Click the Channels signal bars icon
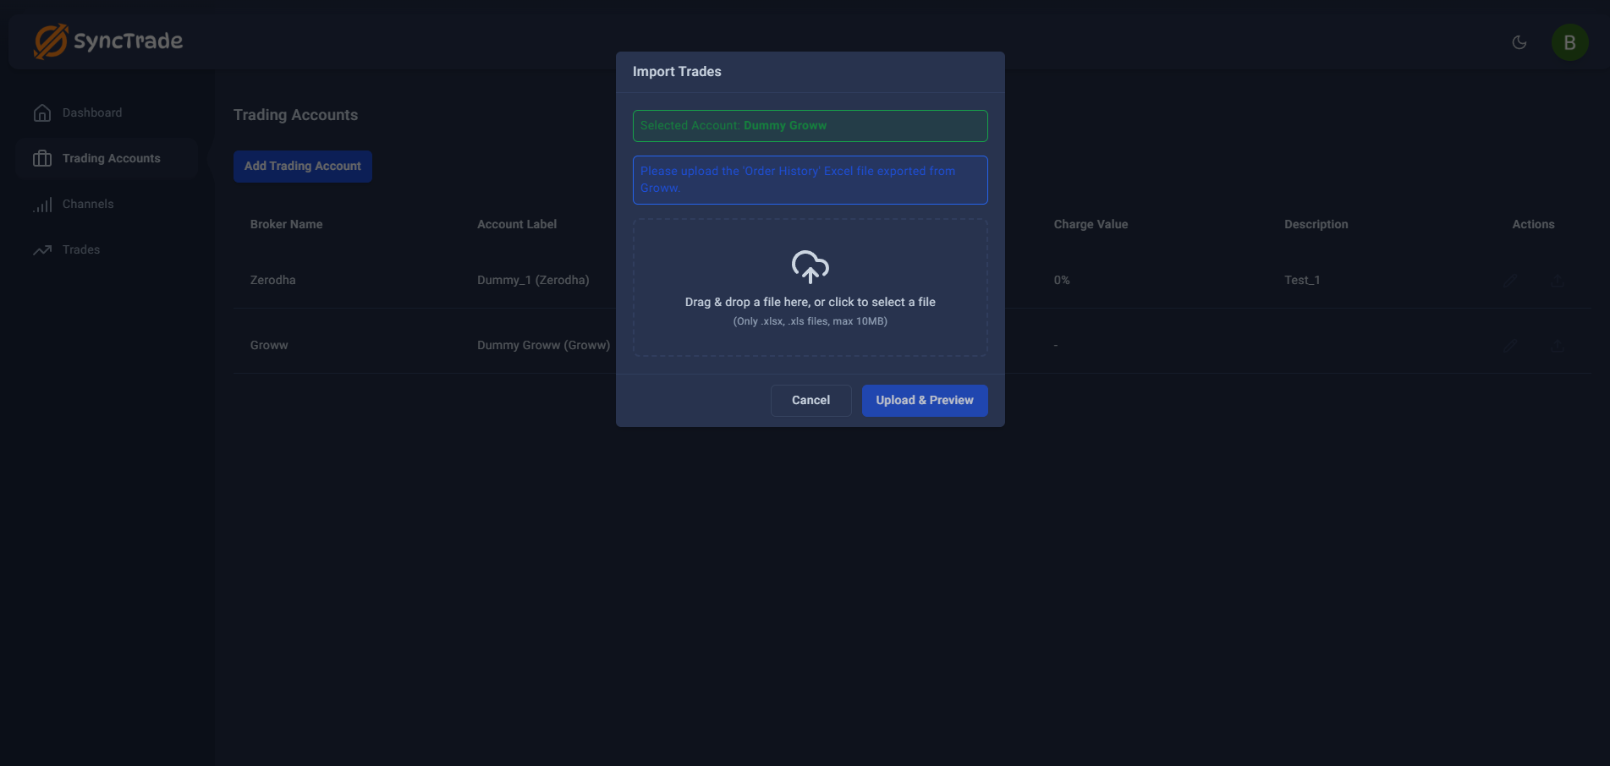 (x=42, y=205)
